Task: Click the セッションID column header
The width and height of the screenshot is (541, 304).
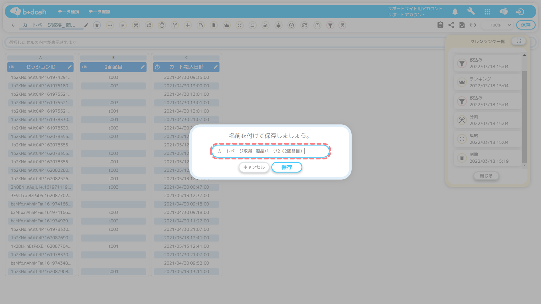Action: click(40, 67)
